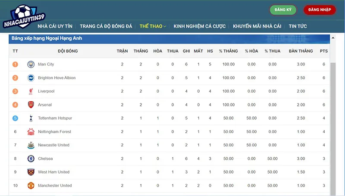Click the THẮNG column header
This screenshot has width=345, height=196.
[x=141, y=51]
